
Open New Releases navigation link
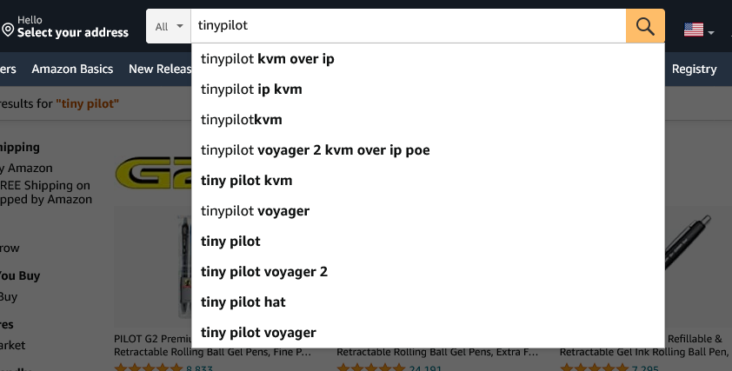coord(160,69)
